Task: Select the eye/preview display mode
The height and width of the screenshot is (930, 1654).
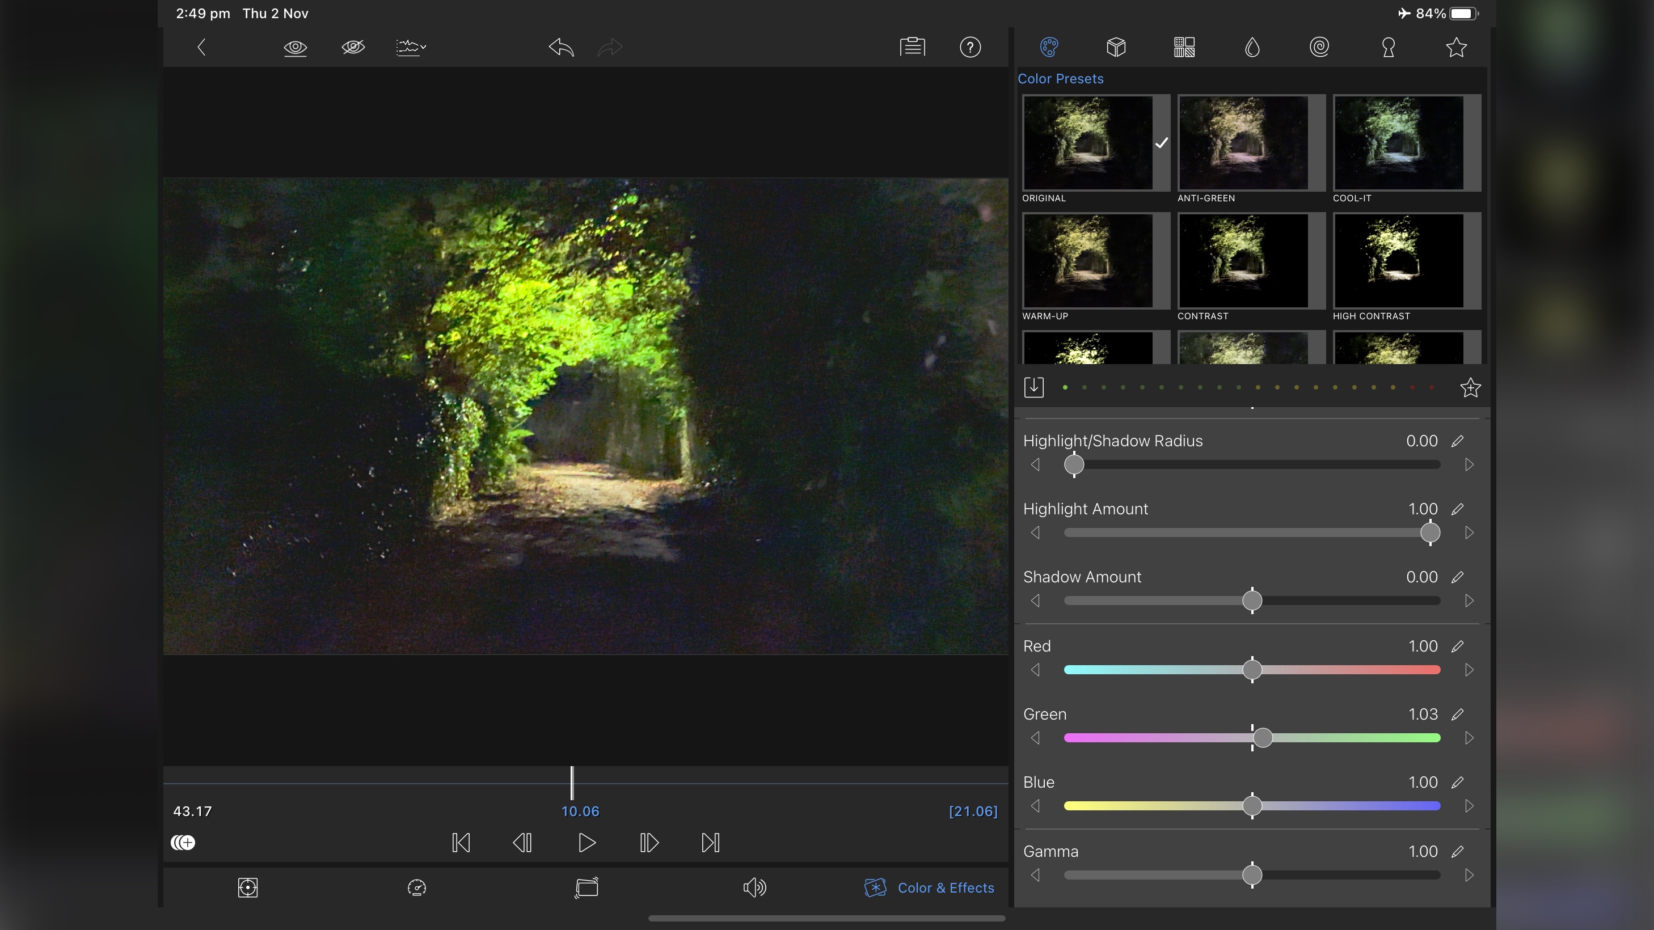Action: (296, 45)
